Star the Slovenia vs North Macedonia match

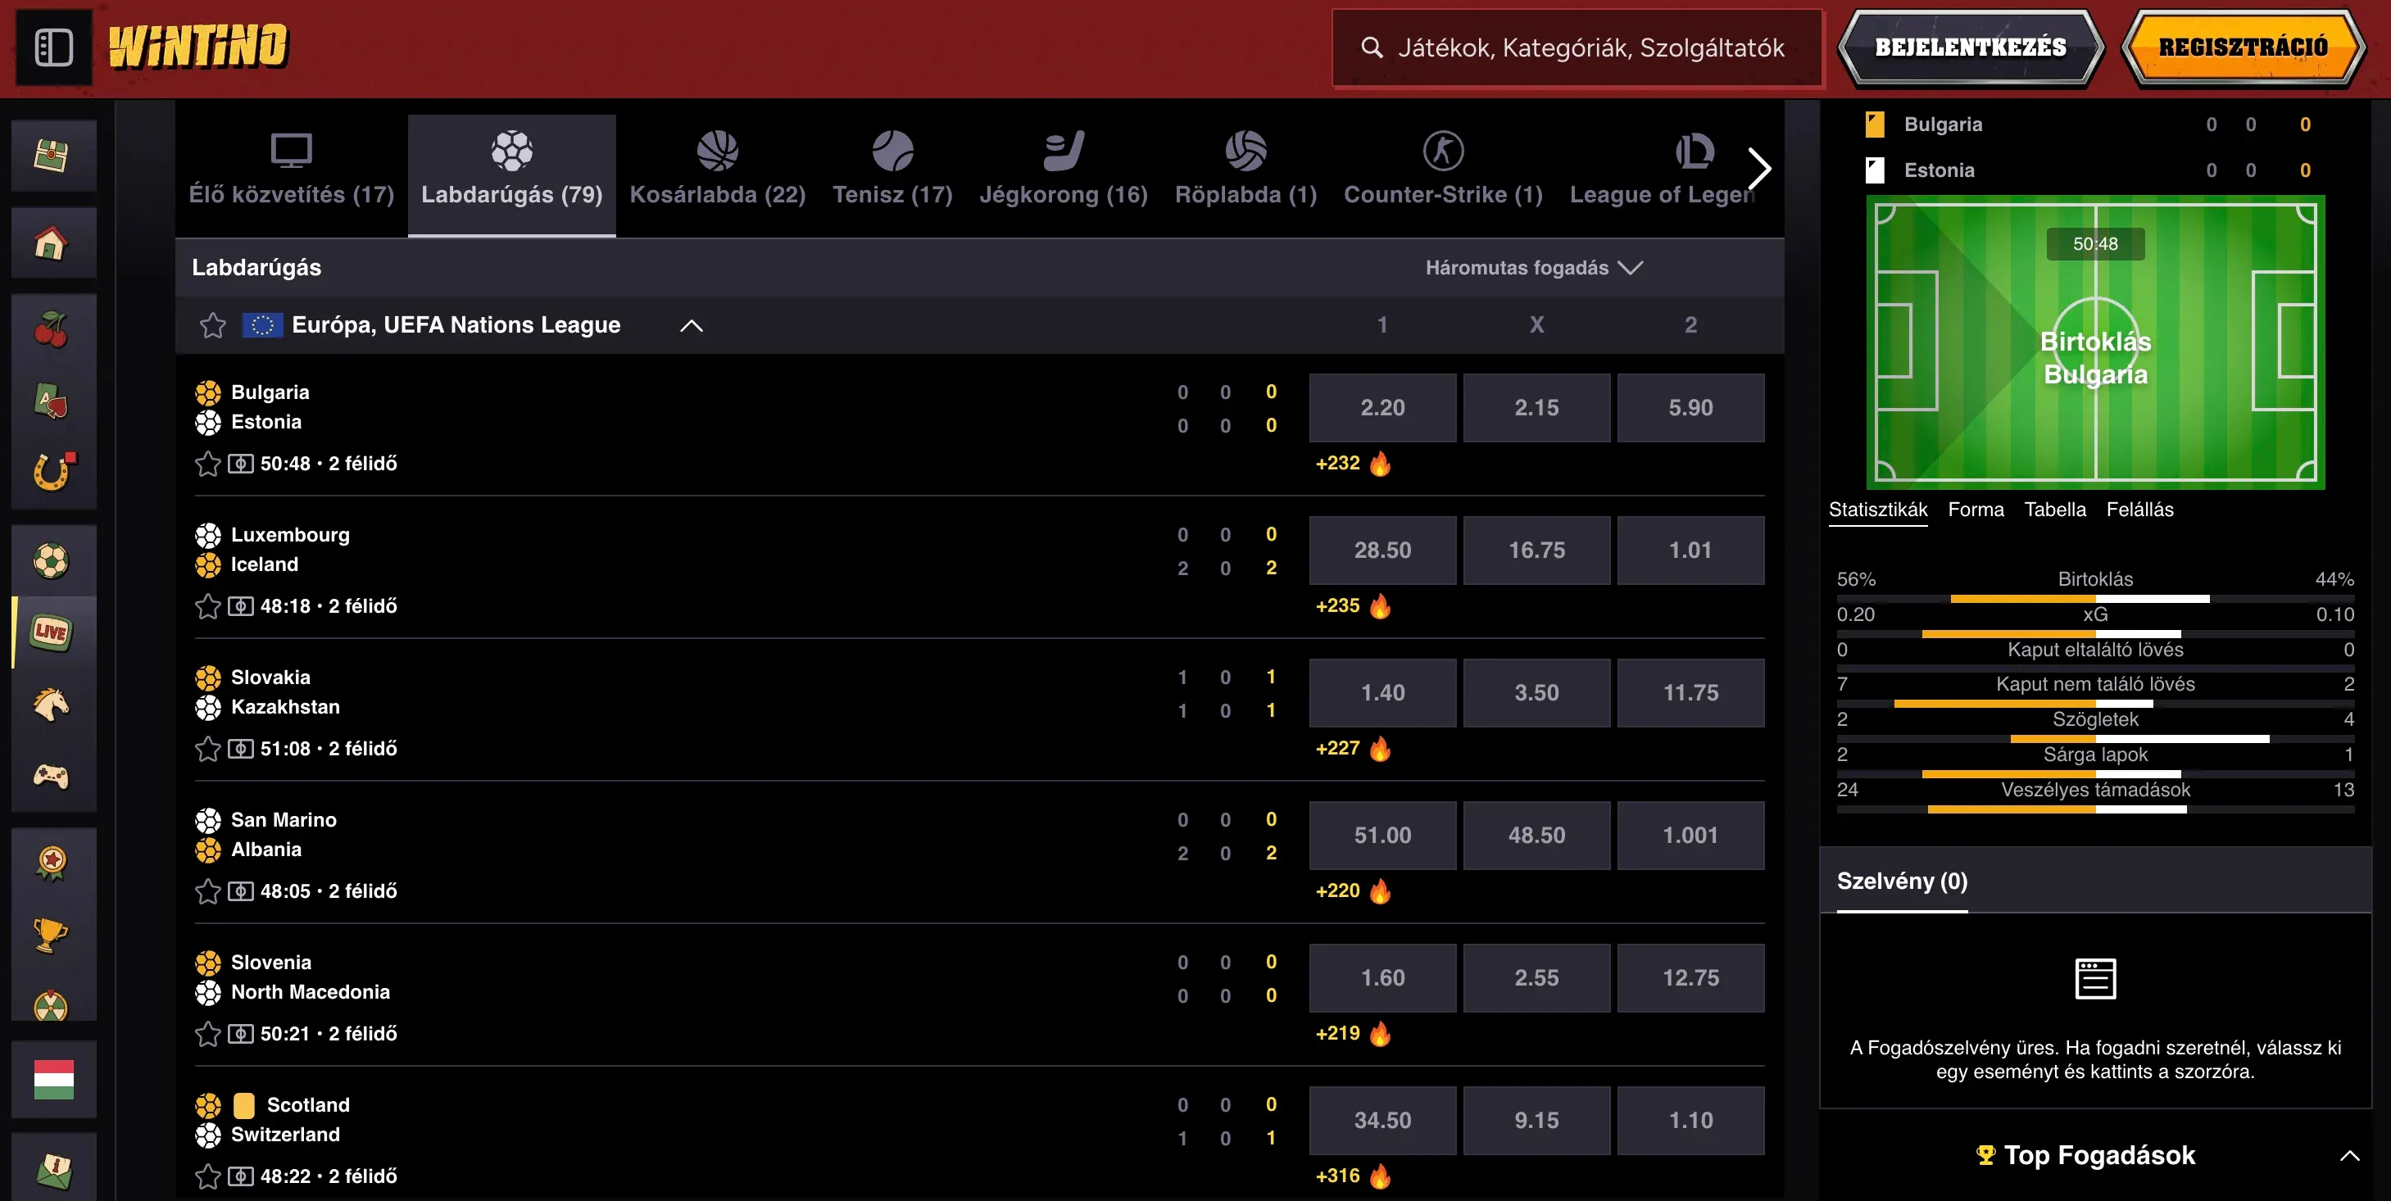pyautogui.click(x=208, y=1034)
